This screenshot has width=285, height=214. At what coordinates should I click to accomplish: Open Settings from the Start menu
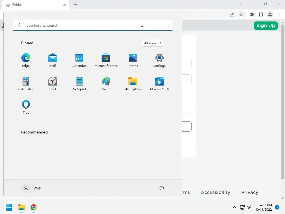pos(159,60)
